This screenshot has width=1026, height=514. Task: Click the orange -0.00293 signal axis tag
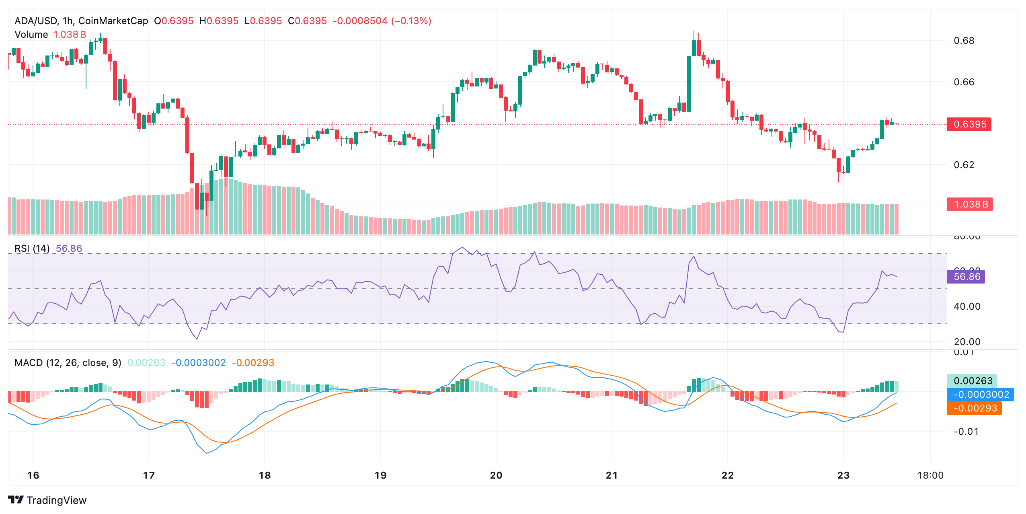[975, 408]
